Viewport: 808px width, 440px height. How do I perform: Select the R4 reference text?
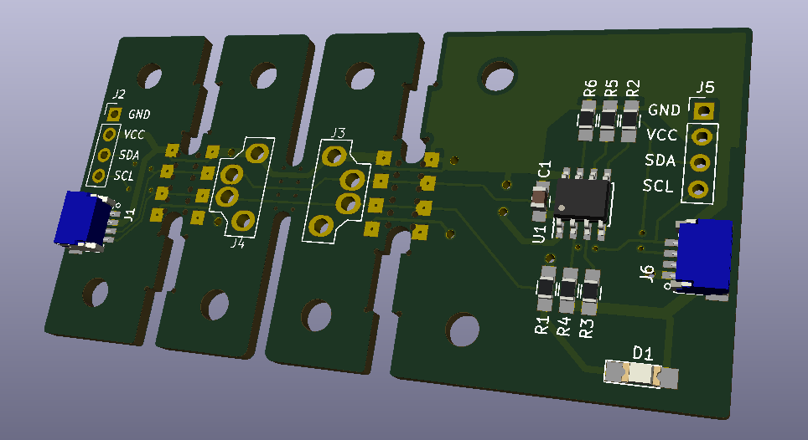coord(564,326)
